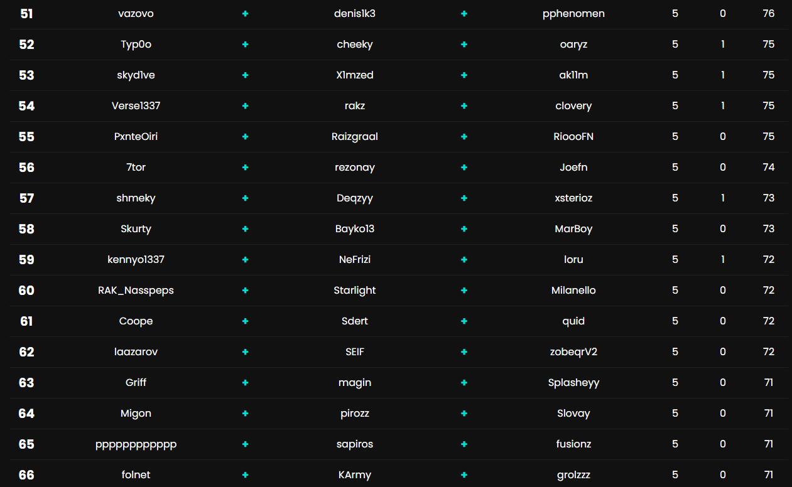Click the 76 points score for rank 51
Viewport: 792px width, 487px height.
[x=768, y=14]
